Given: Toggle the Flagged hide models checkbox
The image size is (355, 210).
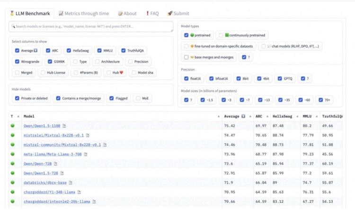Looking at the screenshot, I should 111,98.
